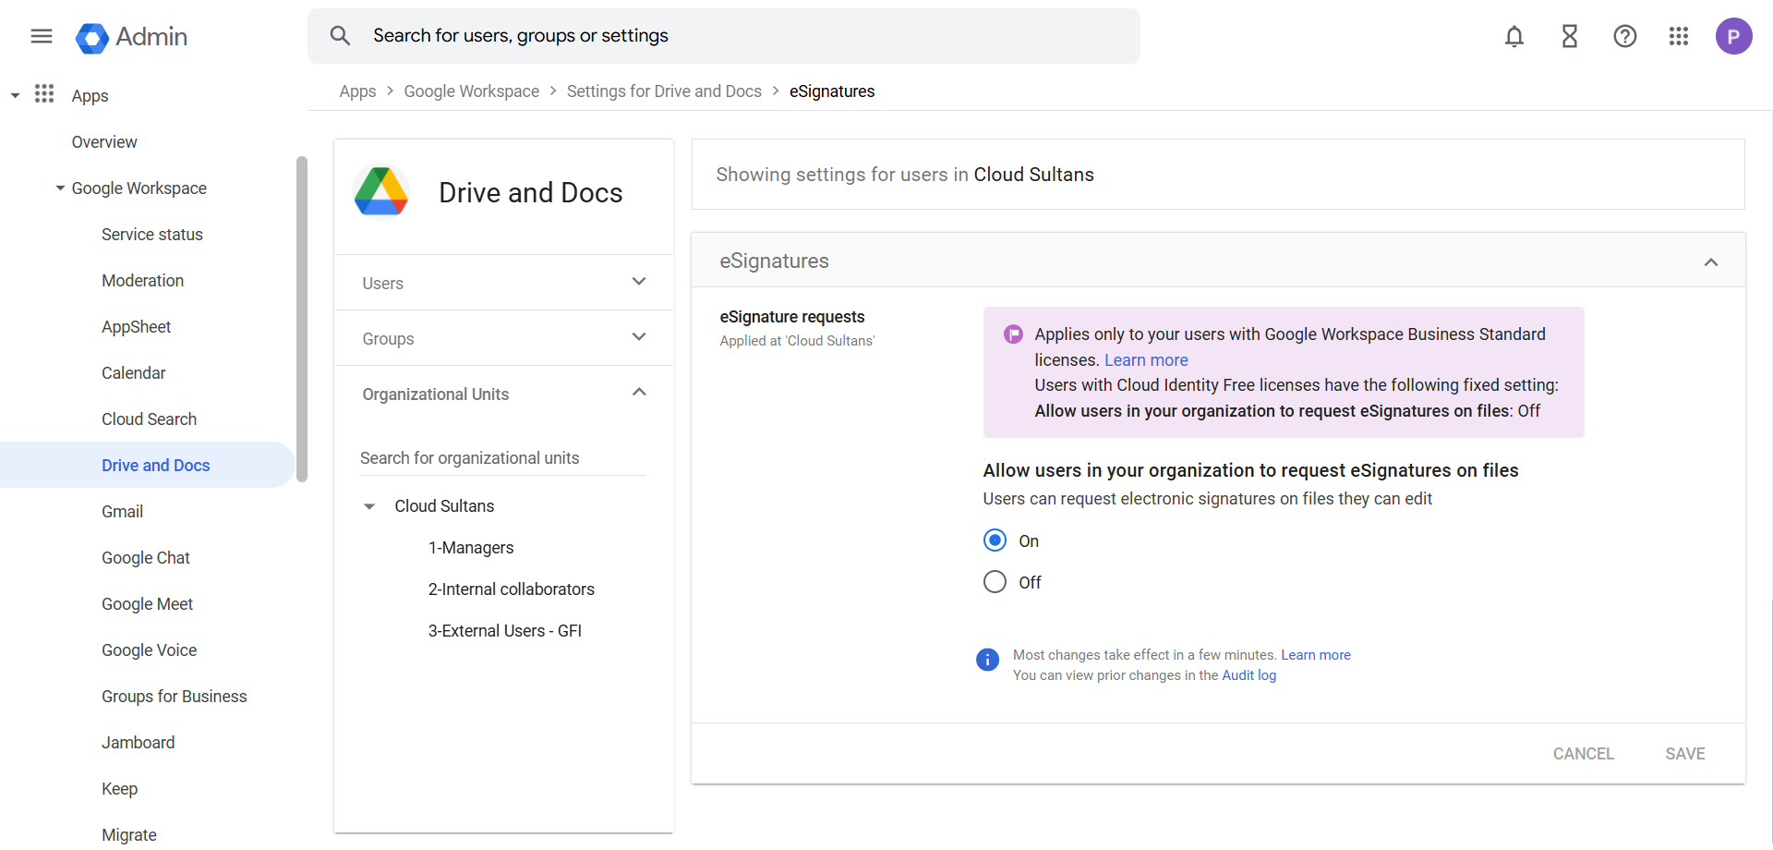Open the main hamburger menu
Screen dimensions: 1773x850
(42, 36)
